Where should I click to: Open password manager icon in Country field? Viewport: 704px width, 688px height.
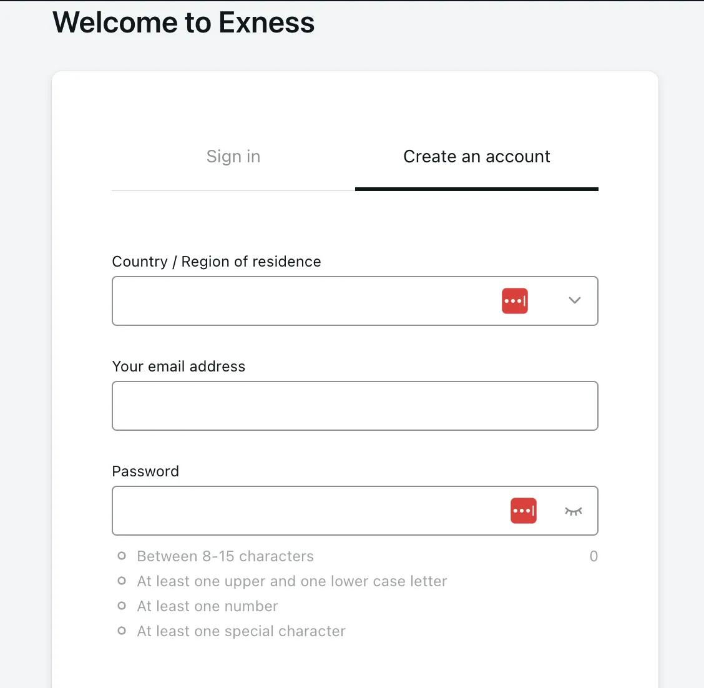pos(514,301)
